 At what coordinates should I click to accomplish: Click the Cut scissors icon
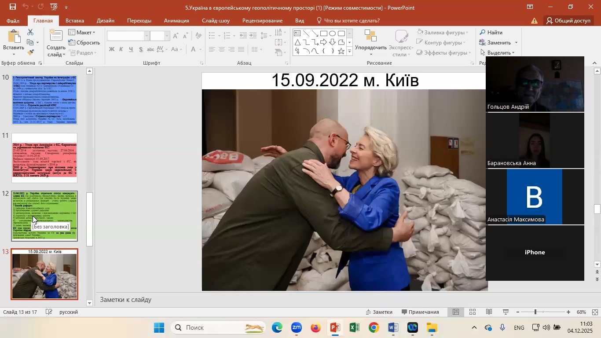click(x=30, y=32)
